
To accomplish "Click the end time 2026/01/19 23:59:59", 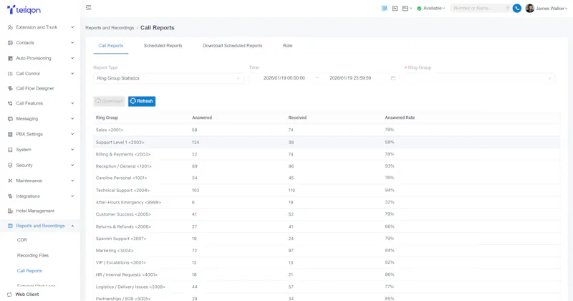I will coord(350,78).
